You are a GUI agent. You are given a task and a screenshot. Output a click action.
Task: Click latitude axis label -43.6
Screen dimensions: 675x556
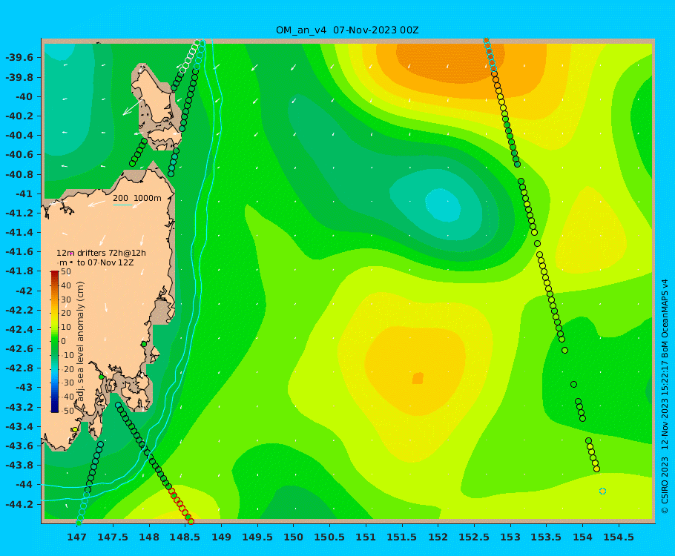(19, 446)
